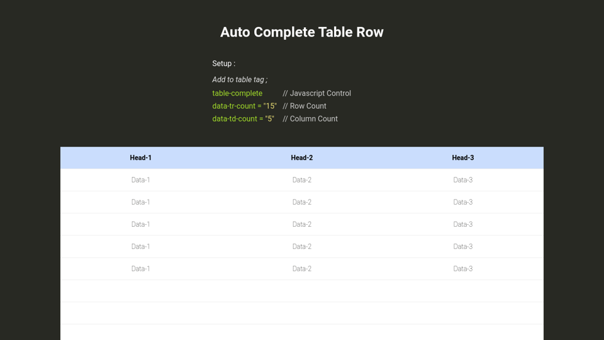Click the data-tr-count = "15" attribute

pyautogui.click(x=244, y=106)
